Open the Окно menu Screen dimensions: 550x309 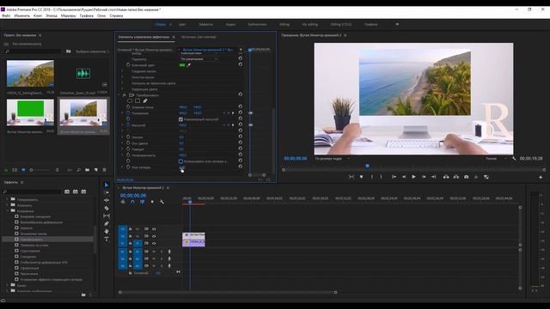101,15
